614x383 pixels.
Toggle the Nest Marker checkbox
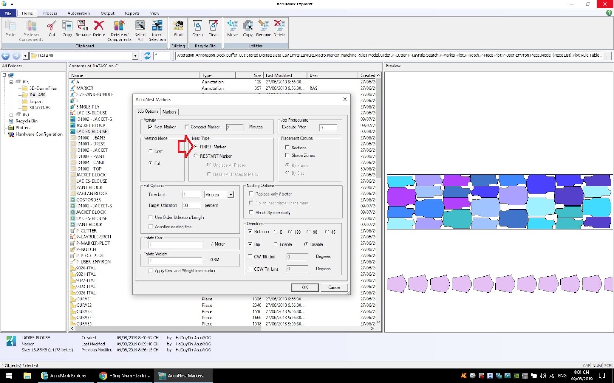click(150, 127)
